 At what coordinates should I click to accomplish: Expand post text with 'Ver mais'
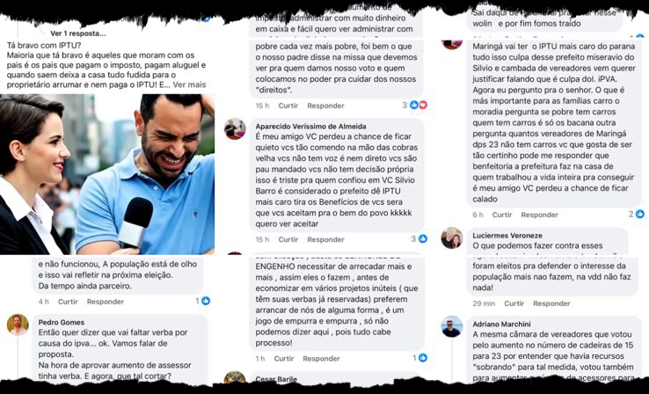pyautogui.click(x=189, y=84)
